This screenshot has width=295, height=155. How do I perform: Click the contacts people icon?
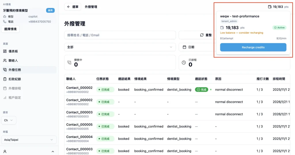[x=5, y=61]
